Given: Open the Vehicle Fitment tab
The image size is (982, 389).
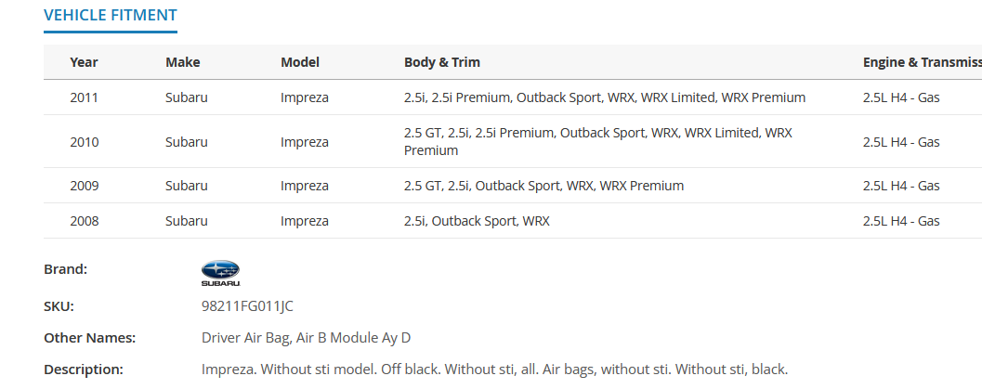Looking at the screenshot, I should [111, 16].
